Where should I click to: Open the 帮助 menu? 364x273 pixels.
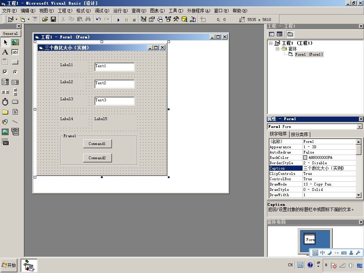240,11
